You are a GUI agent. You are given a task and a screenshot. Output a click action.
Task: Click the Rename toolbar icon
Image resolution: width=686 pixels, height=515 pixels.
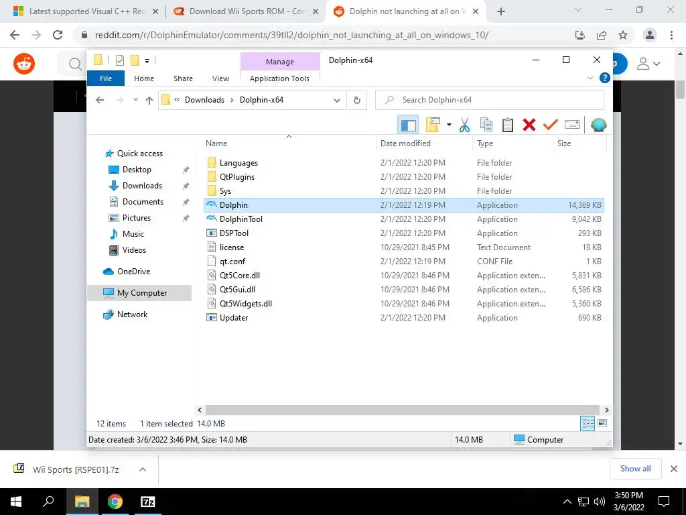point(572,125)
